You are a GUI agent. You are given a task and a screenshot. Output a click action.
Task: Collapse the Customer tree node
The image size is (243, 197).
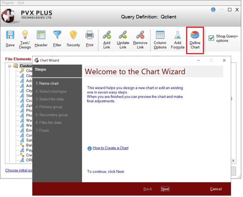pyautogui.click(x=9, y=66)
